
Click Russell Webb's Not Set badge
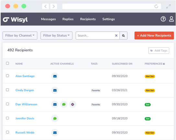click(x=150, y=133)
